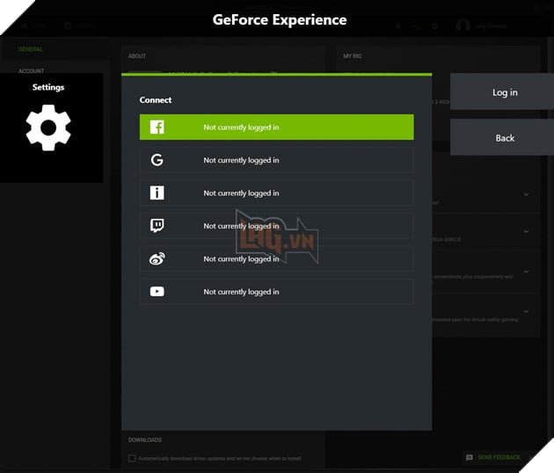Click the Connect heading text

pyautogui.click(x=156, y=100)
